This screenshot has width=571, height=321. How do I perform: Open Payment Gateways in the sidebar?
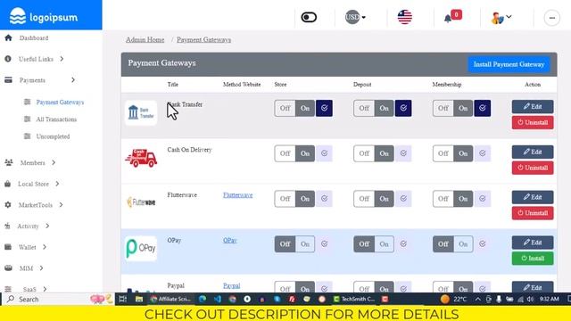[60, 103]
